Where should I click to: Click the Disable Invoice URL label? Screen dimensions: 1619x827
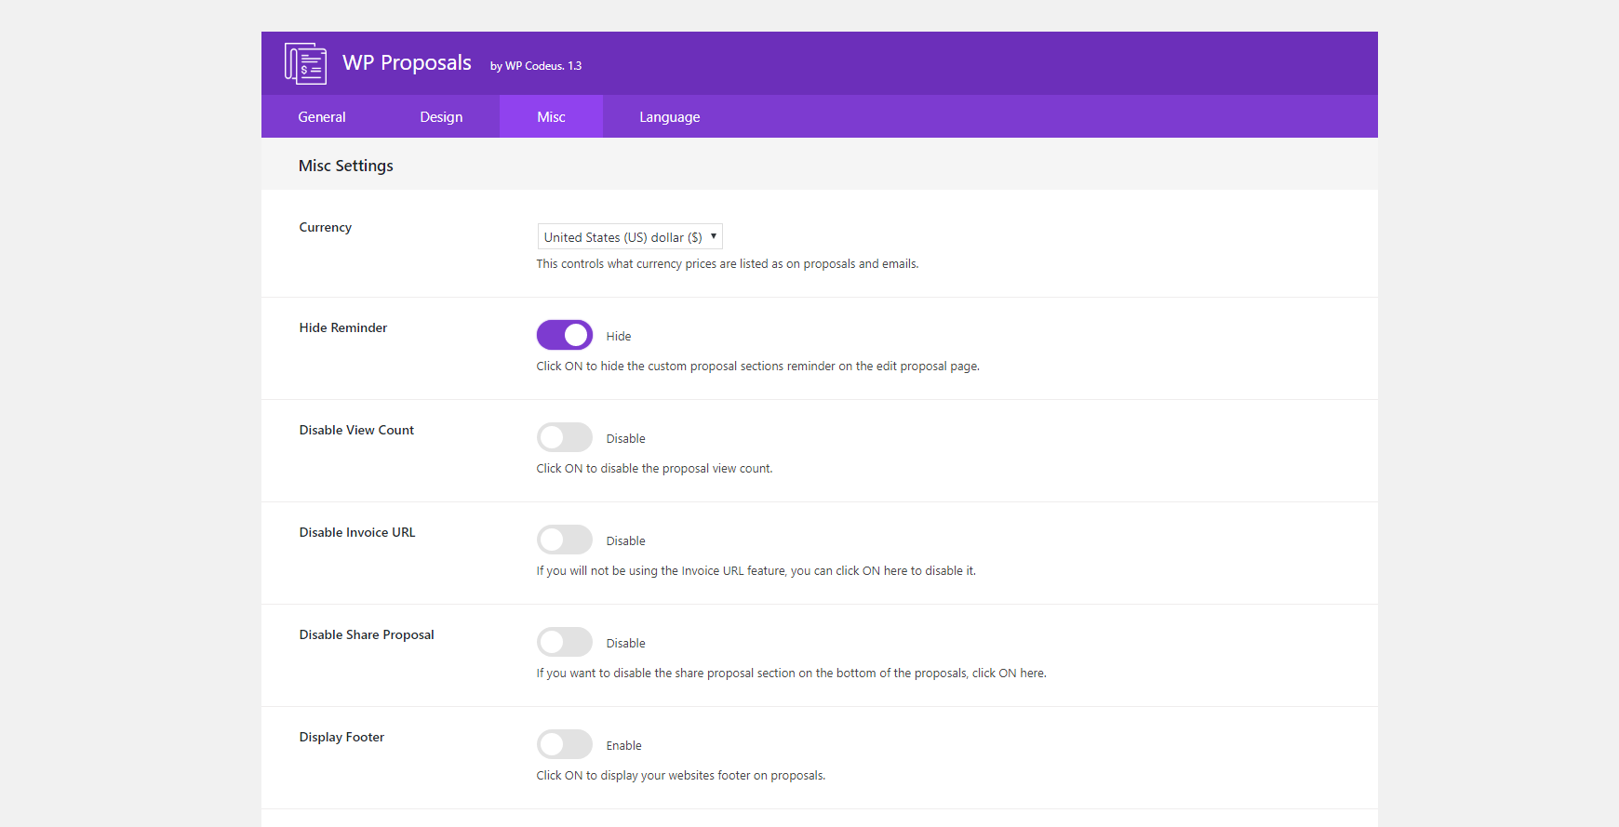click(357, 532)
